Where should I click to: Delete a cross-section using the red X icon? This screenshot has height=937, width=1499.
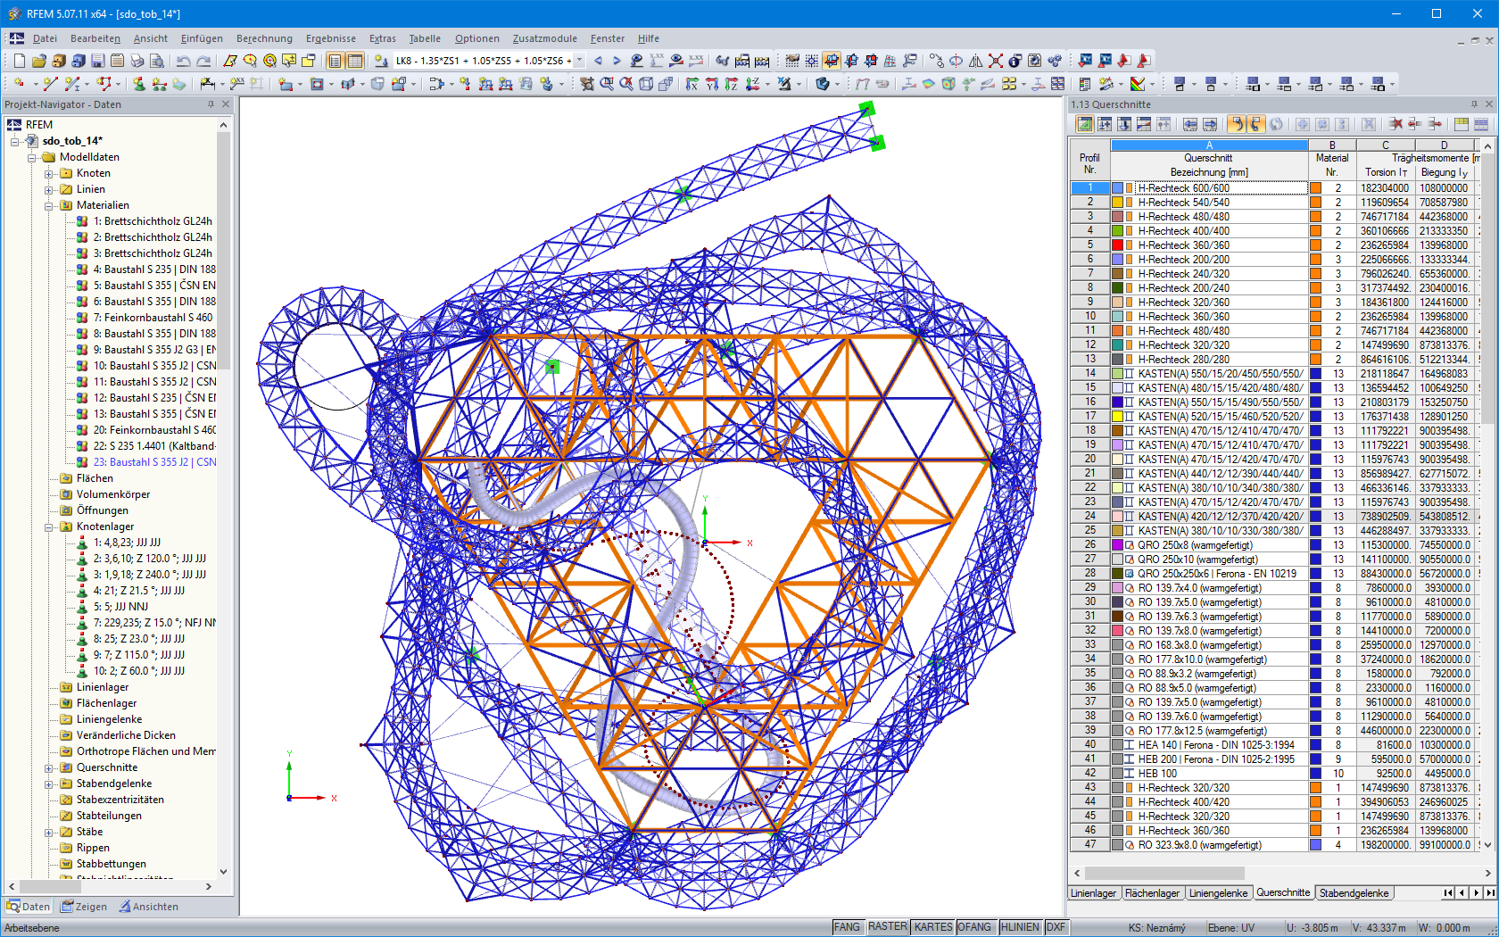point(1397,124)
